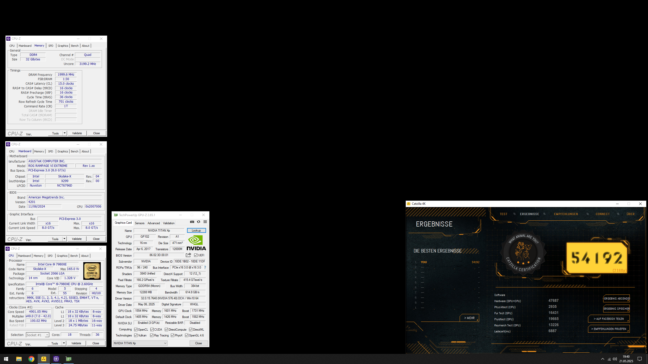648x364 pixels.
Task: Click network tray icon
Action: 609,359
